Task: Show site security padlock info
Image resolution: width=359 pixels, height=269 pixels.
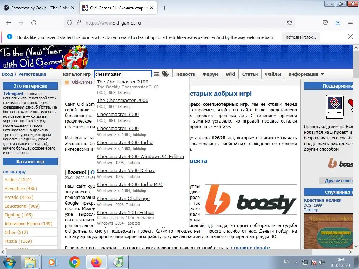Action: (79, 23)
